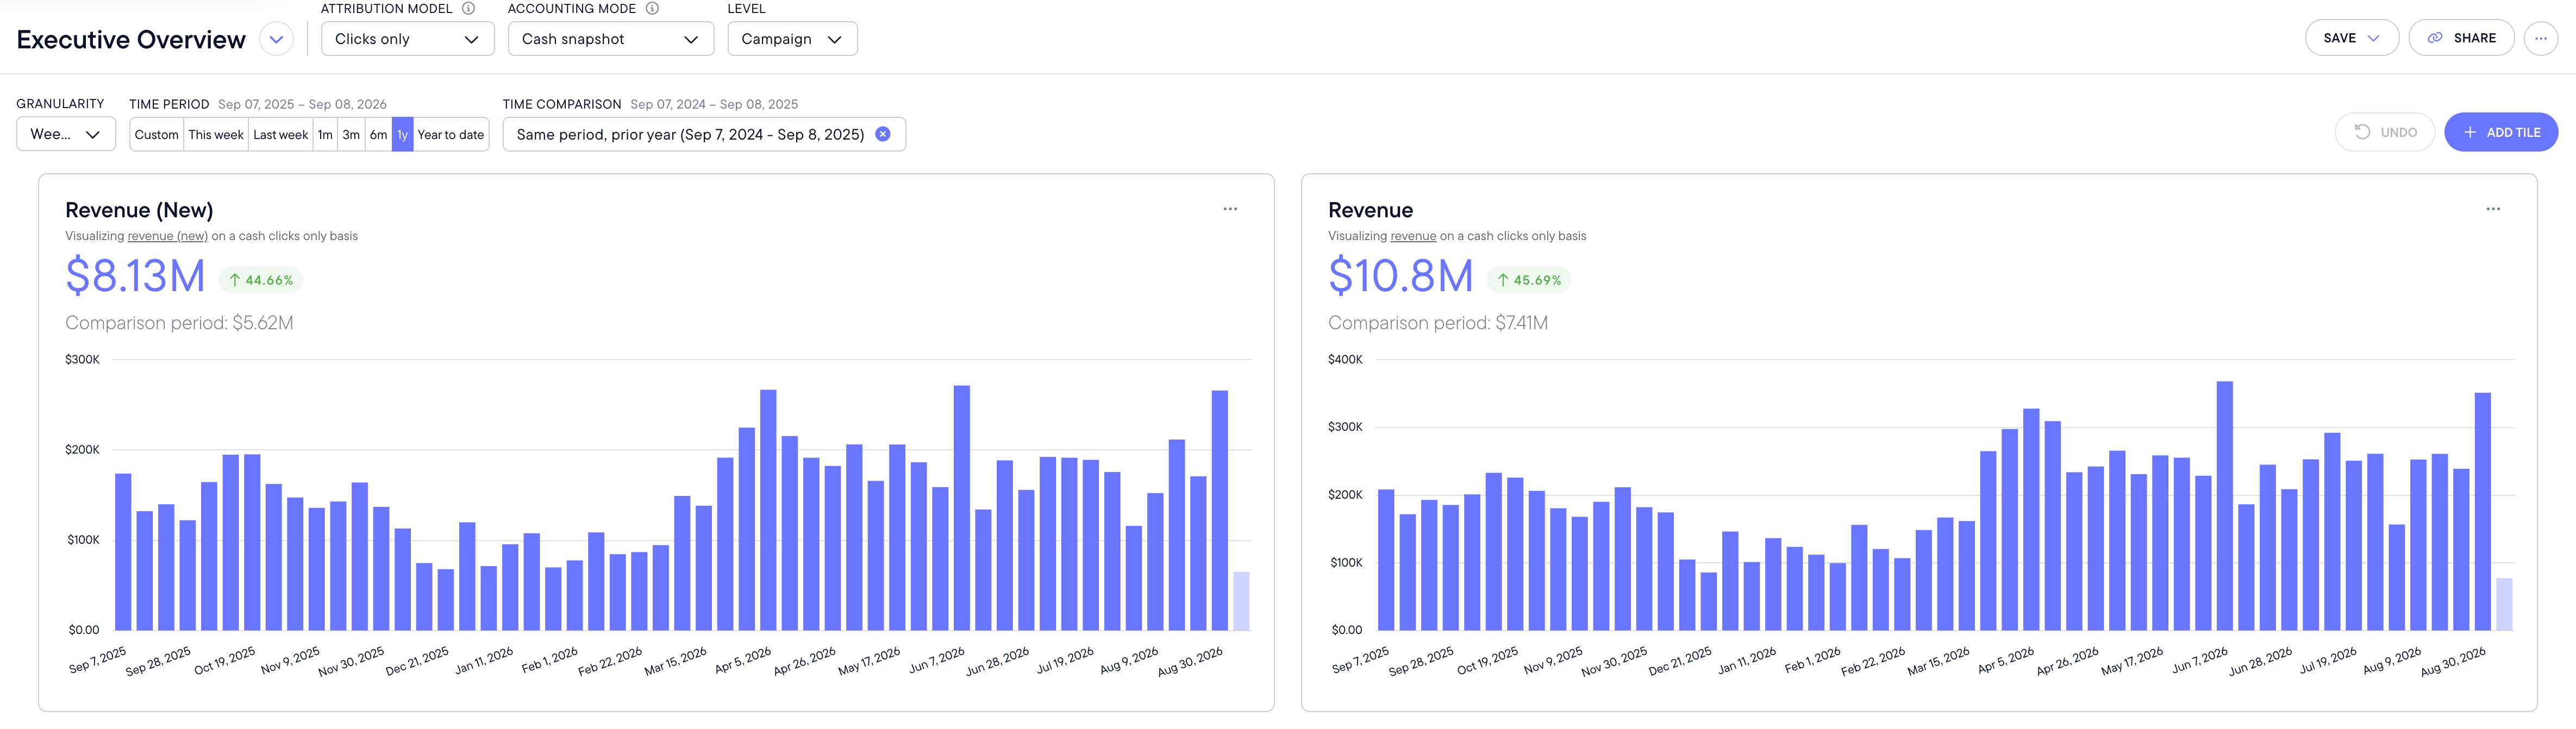This screenshot has width=2576, height=729.
Task: Click the Jun 7, 2026 bar in Revenue chart
Action: pos(2225,506)
